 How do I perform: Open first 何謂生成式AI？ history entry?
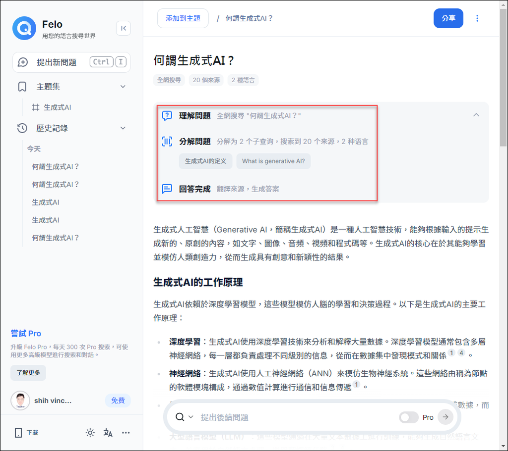[56, 166]
